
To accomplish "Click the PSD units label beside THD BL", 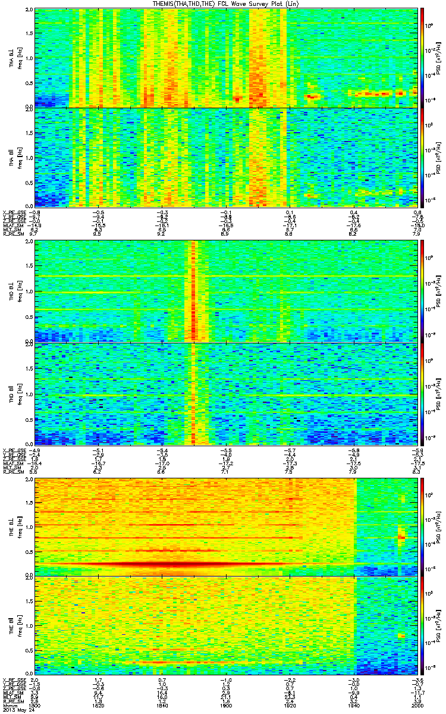I will 439,292.
